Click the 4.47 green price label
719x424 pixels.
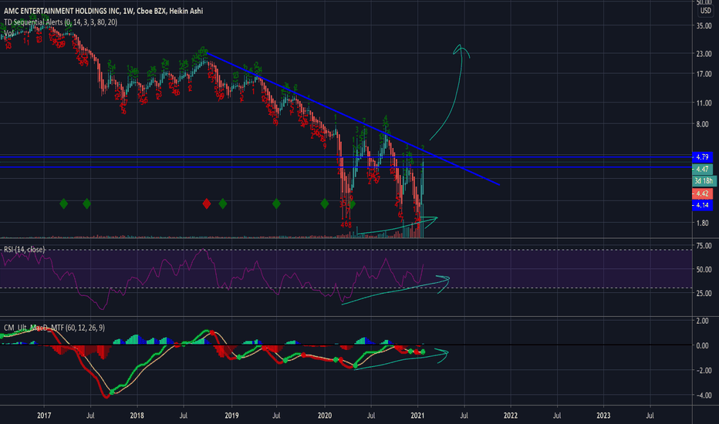pyautogui.click(x=703, y=169)
